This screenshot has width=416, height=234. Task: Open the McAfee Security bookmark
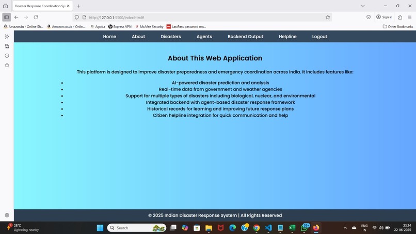click(149, 26)
